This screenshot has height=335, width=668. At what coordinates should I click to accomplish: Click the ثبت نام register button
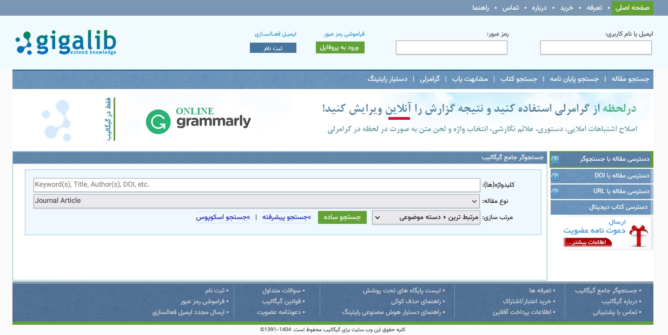pyautogui.click(x=273, y=48)
